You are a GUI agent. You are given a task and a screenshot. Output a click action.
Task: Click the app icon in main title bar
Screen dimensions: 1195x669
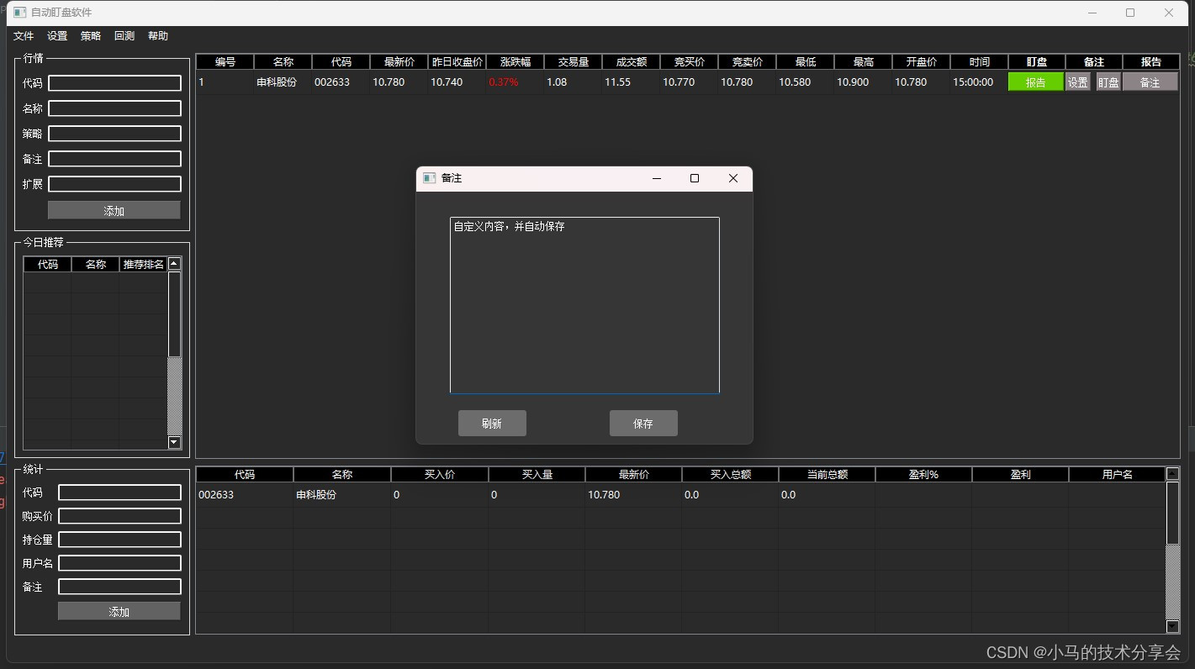pos(20,13)
